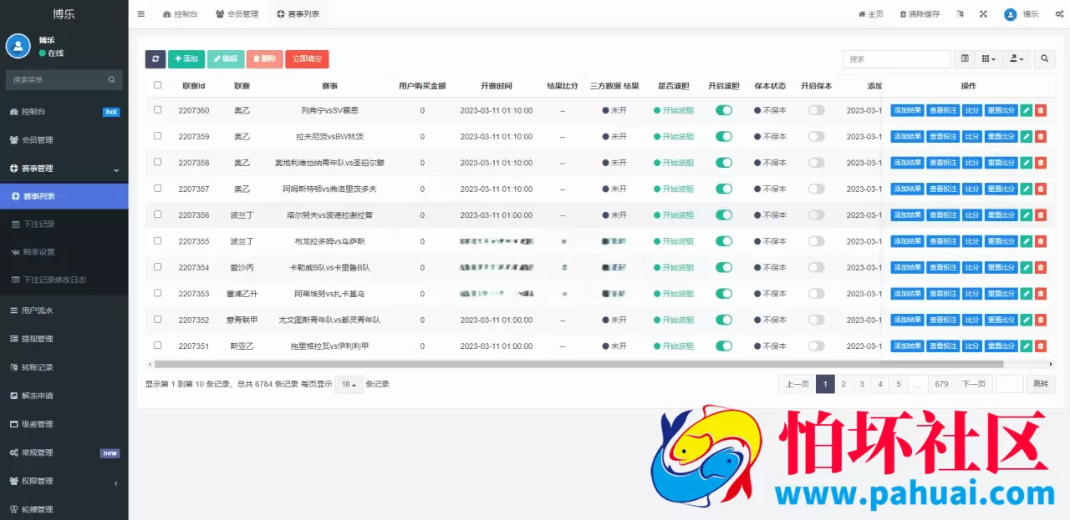Open 转账记录 in the sidebar
The image size is (1070, 520).
(x=64, y=367)
